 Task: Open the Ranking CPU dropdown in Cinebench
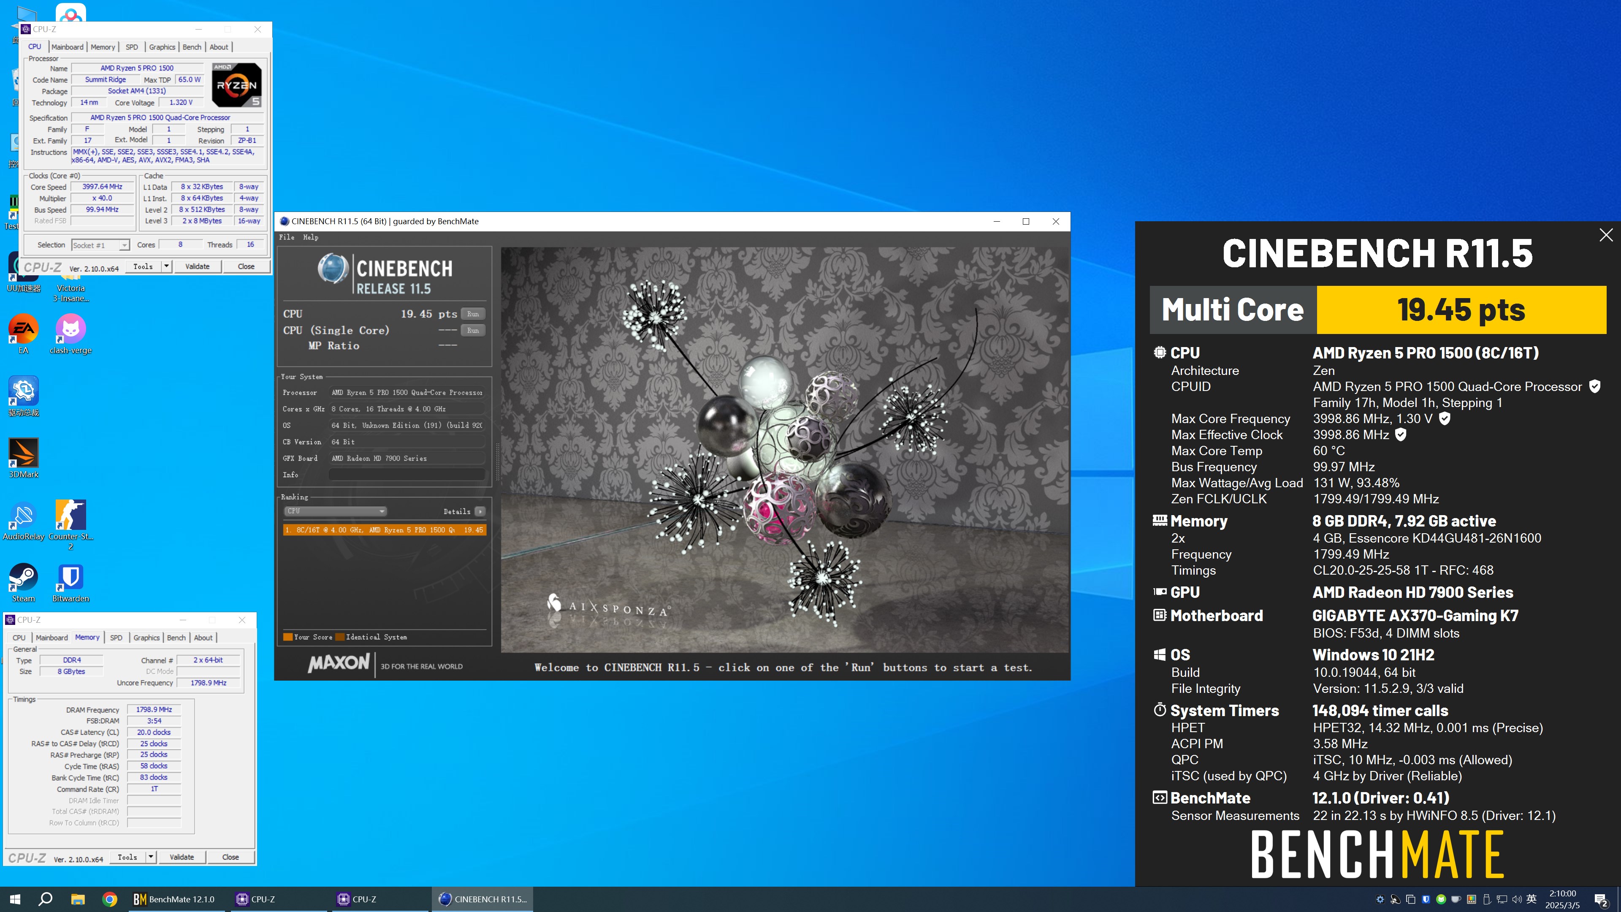coord(335,511)
